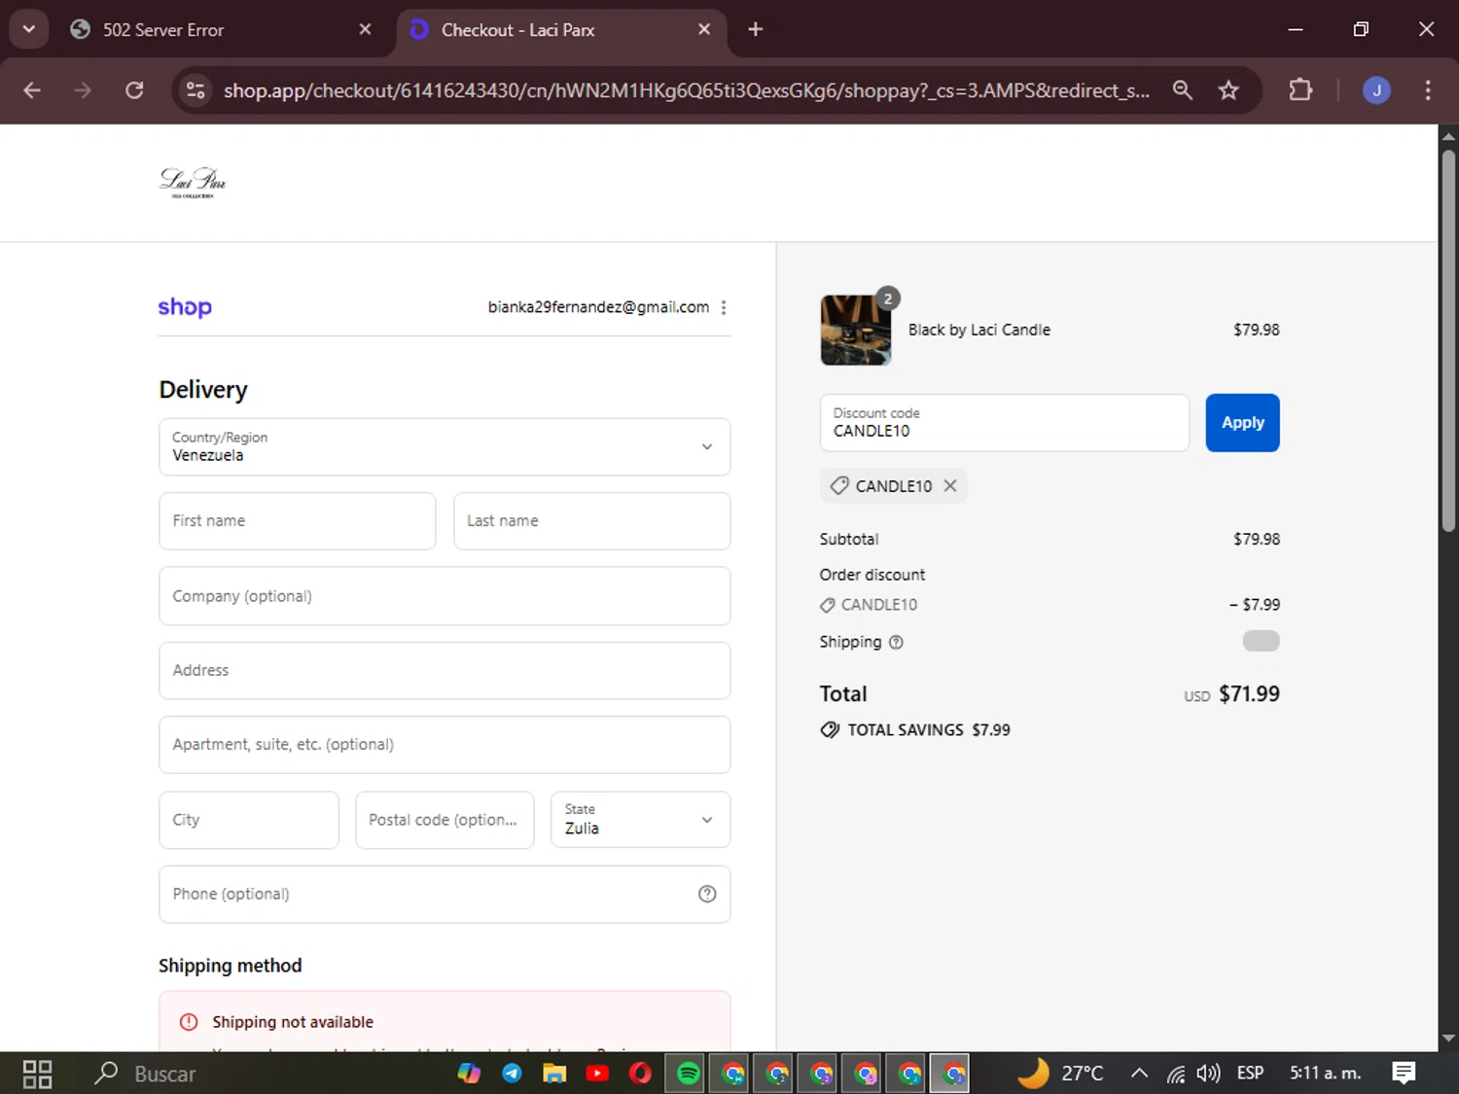1459x1094 pixels.
Task: Expand the State dropdown showing Zulia
Action: 641,820
